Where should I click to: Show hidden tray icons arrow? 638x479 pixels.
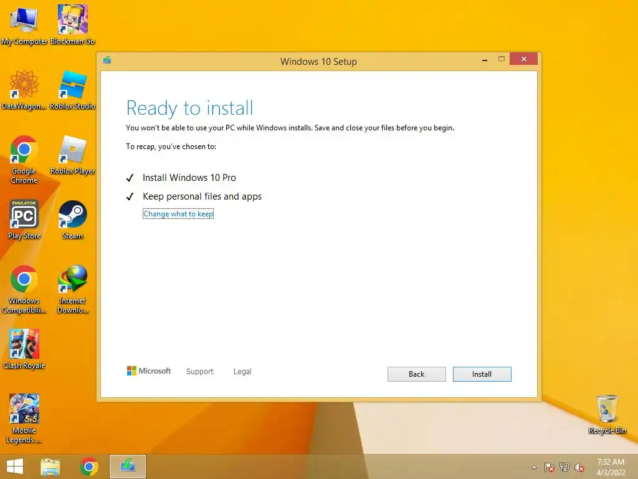(x=534, y=467)
